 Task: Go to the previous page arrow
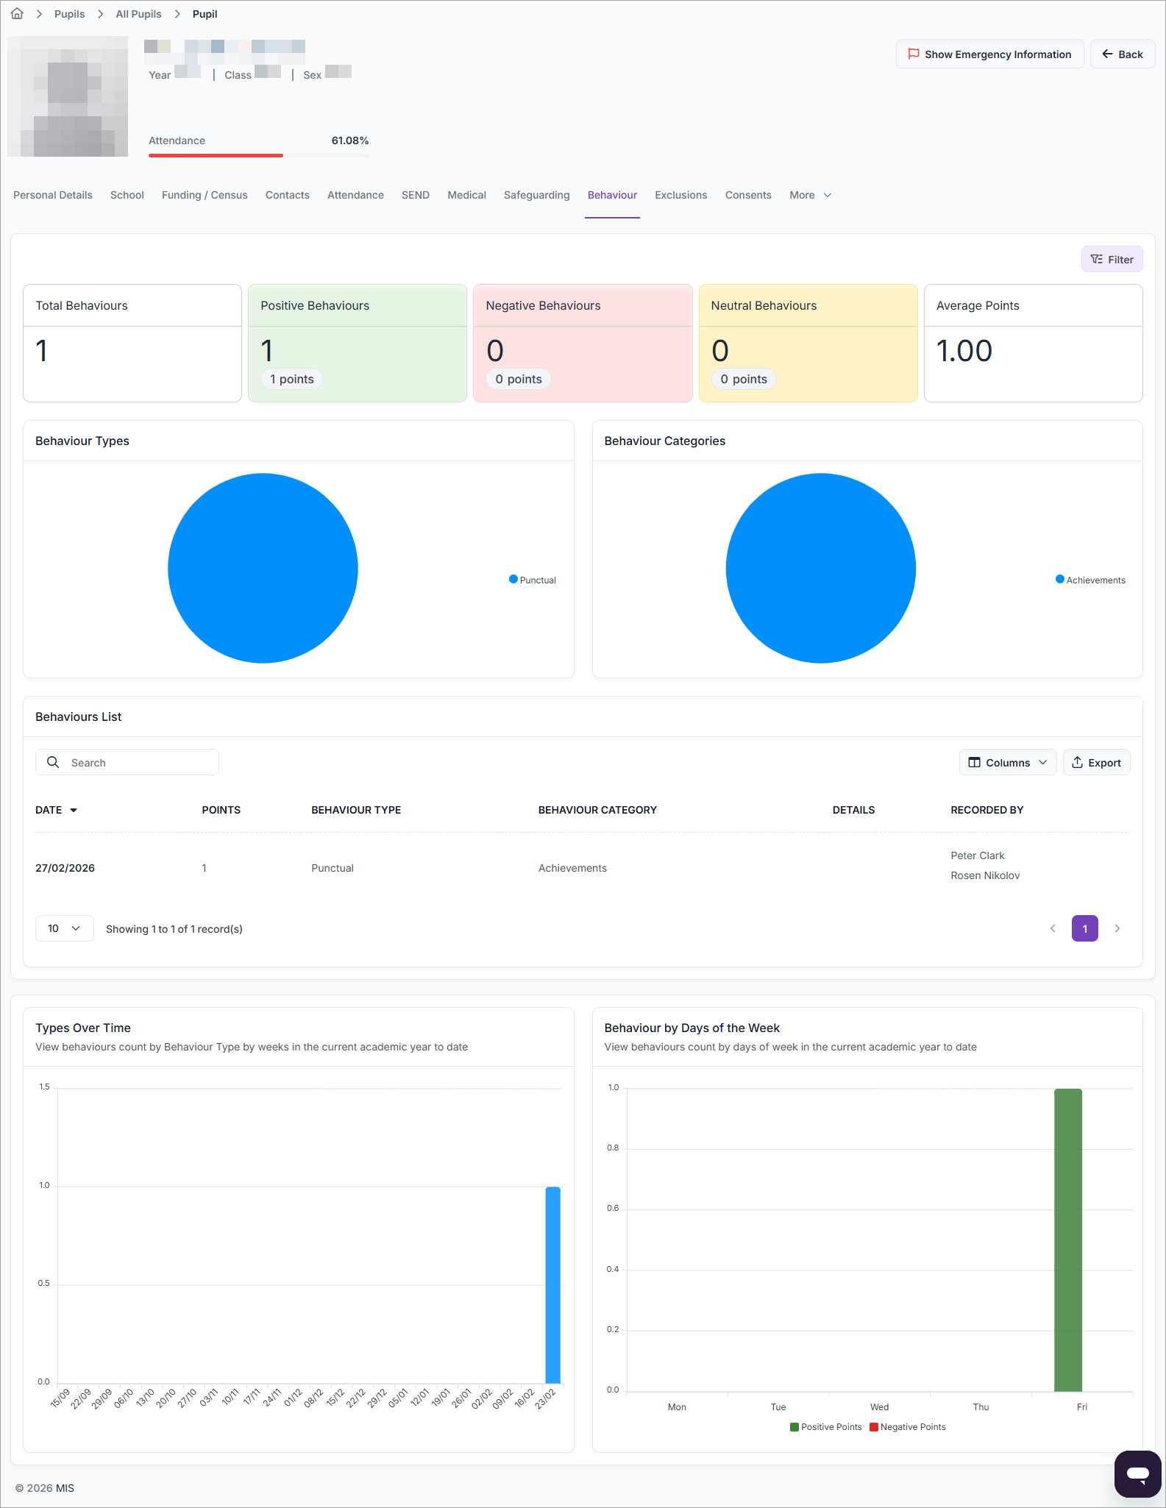1053,928
